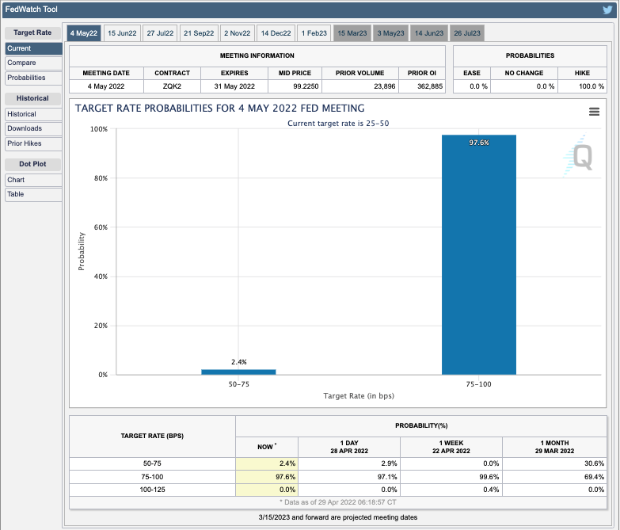
Task: Click the 1 DAY 28 APR 2022 column header
Action: (x=349, y=447)
